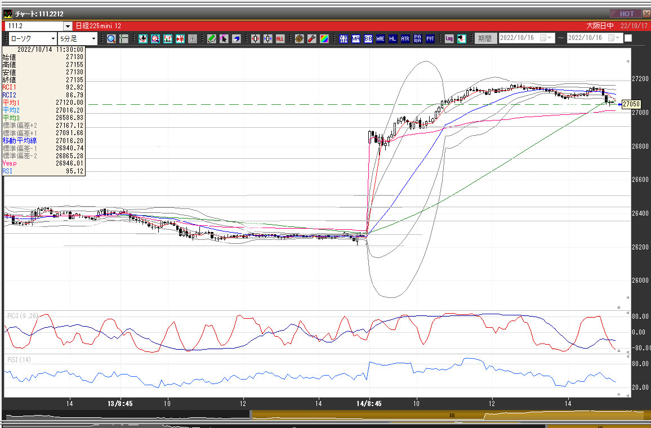651x428 pixels.
Task: Click the chart export arrow icon
Action: click(x=462, y=39)
